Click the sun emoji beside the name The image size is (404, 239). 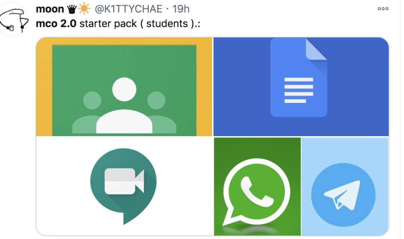click(84, 9)
